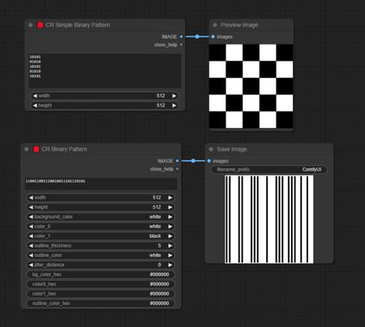Screen dimensions: 365x327
Task: Select CR Simple Binary Pattern node title
Action: point(78,25)
